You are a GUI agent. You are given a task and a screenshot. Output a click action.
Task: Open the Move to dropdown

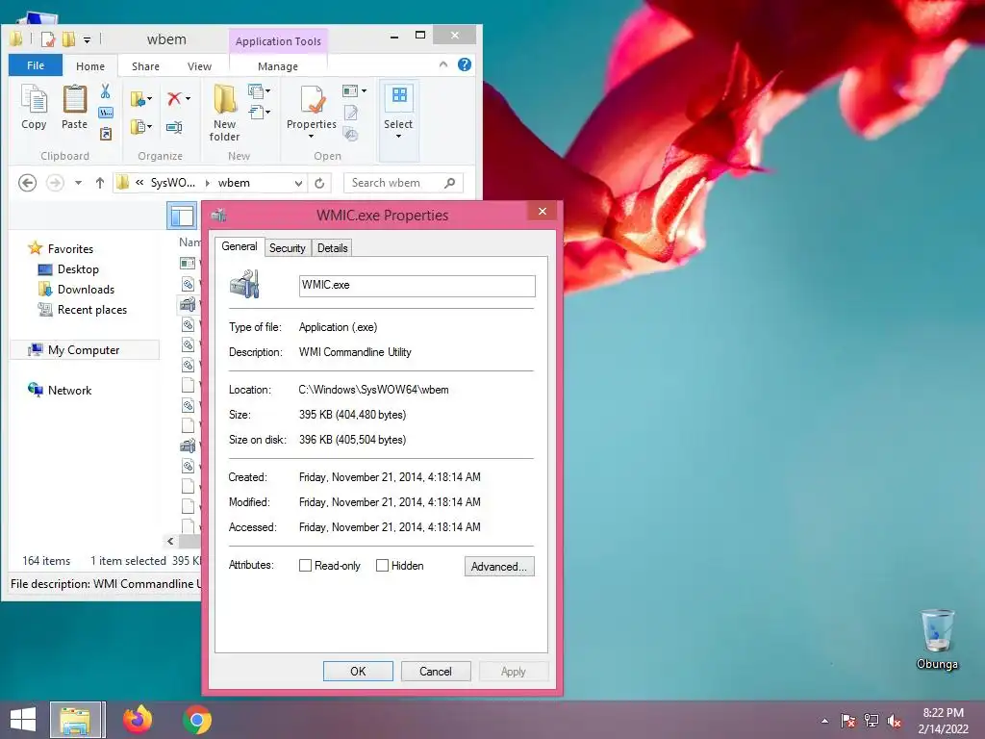click(x=140, y=99)
